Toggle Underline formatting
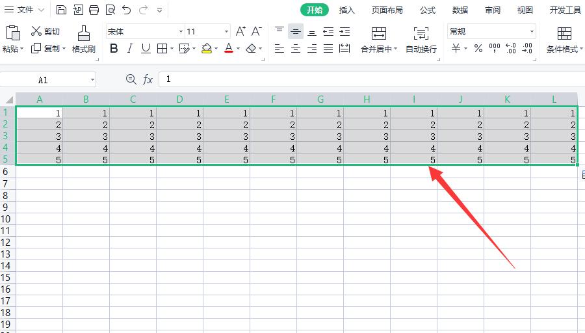The image size is (585, 333). pyautogui.click(x=146, y=48)
